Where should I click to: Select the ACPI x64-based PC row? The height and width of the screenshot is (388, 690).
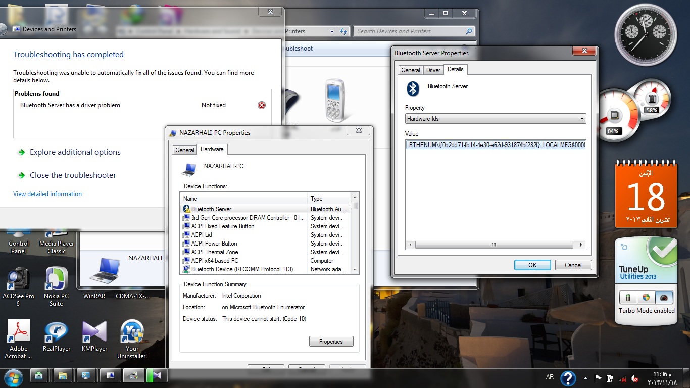point(265,261)
